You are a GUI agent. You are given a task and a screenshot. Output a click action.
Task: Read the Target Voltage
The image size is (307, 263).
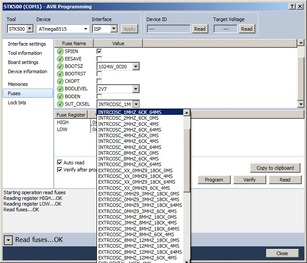pos(246,29)
